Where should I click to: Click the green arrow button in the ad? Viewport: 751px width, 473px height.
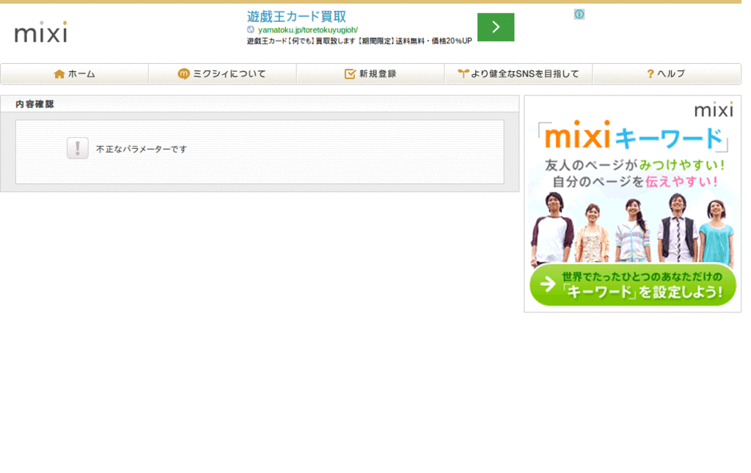(x=496, y=27)
